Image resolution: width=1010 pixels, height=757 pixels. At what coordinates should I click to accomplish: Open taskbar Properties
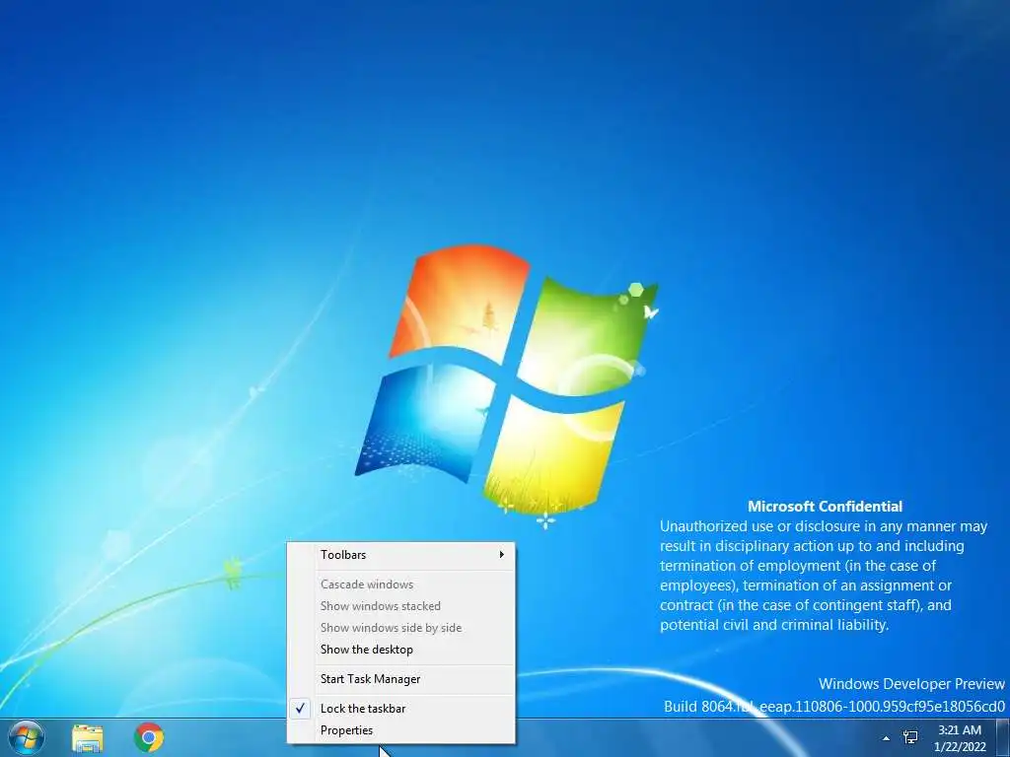coord(401,730)
